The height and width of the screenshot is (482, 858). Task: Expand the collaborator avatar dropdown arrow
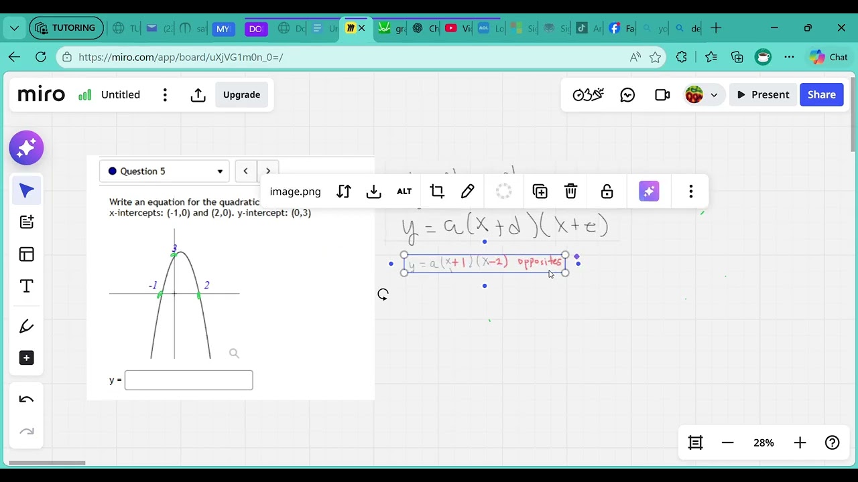(714, 95)
